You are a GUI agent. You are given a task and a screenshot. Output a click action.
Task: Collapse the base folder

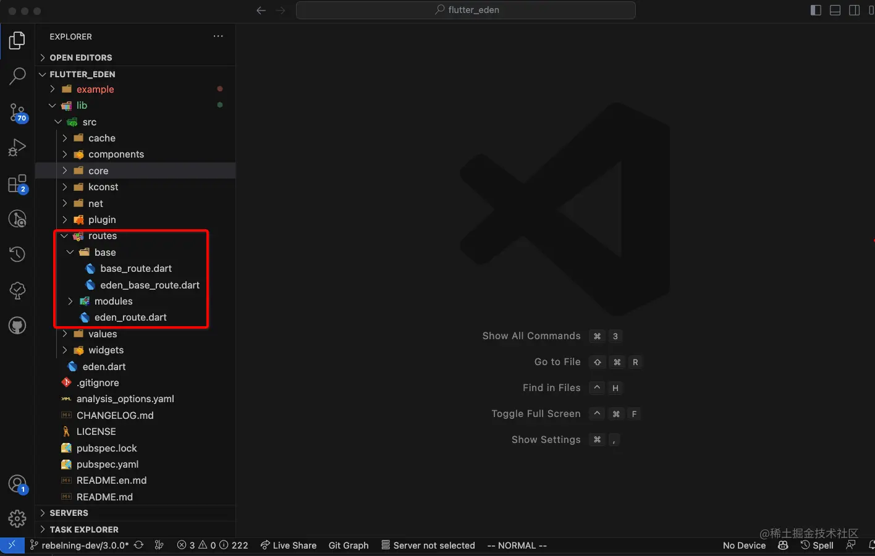coord(135,253)
